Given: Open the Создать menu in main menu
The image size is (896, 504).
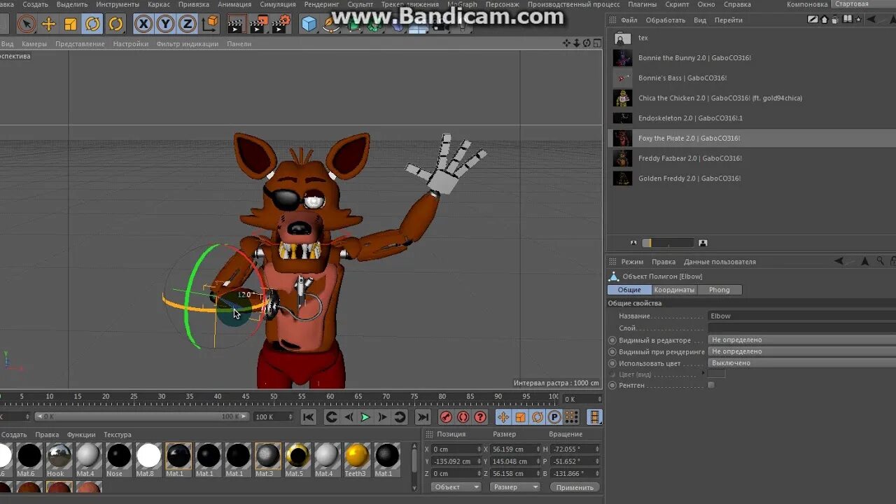Looking at the screenshot, I should pos(35,4).
